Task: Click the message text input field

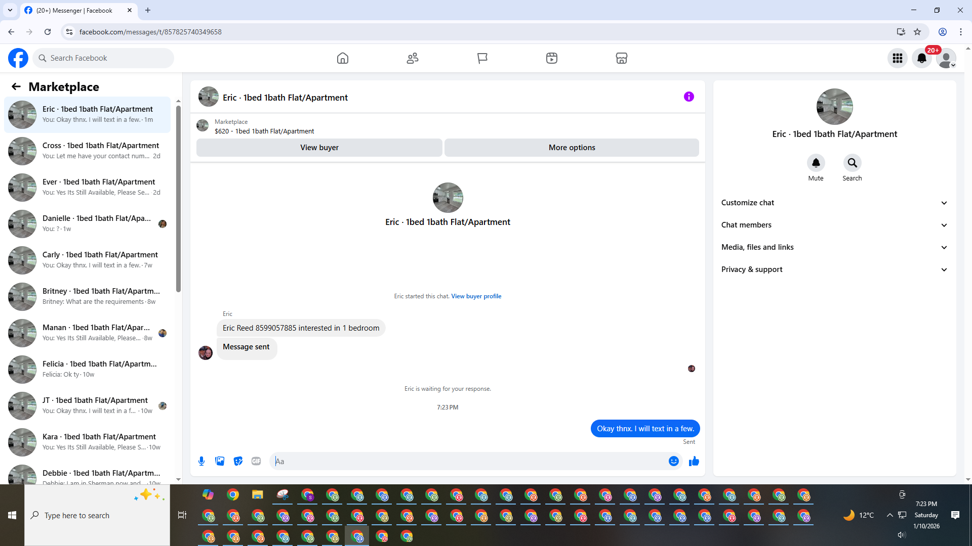Action: (471, 461)
